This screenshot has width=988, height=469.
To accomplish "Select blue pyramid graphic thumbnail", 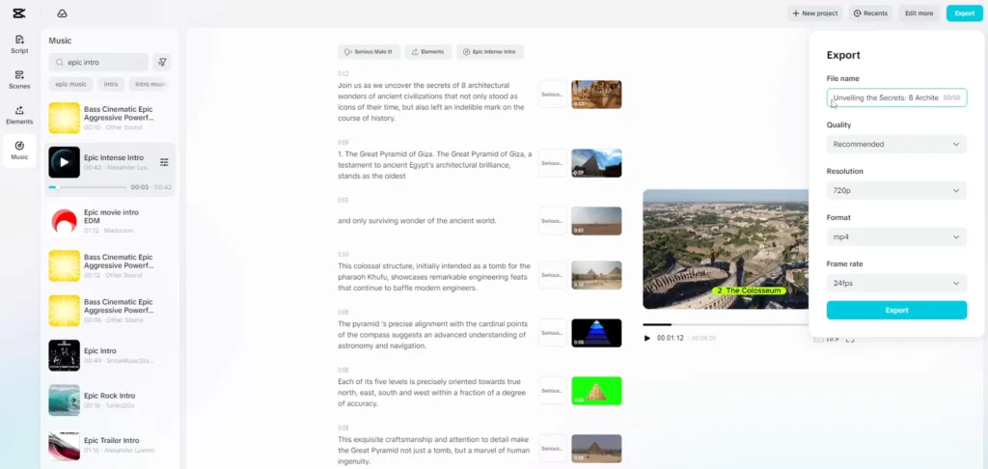I will pos(596,333).
